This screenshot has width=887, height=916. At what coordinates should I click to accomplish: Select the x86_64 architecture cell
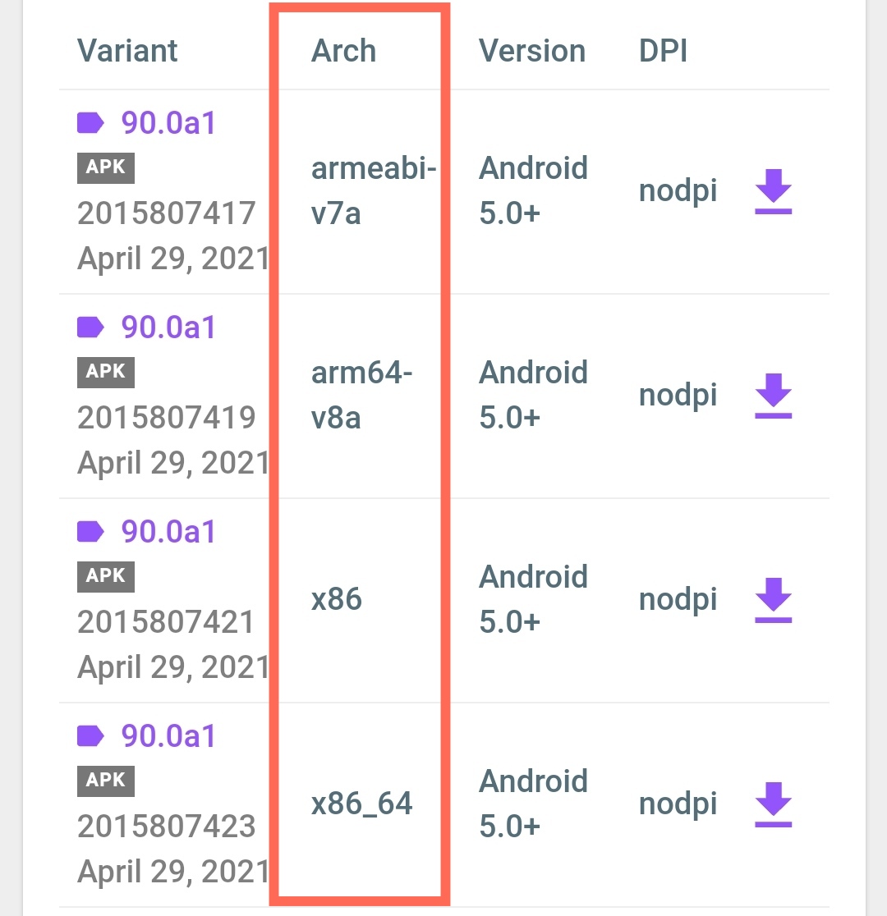click(362, 804)
